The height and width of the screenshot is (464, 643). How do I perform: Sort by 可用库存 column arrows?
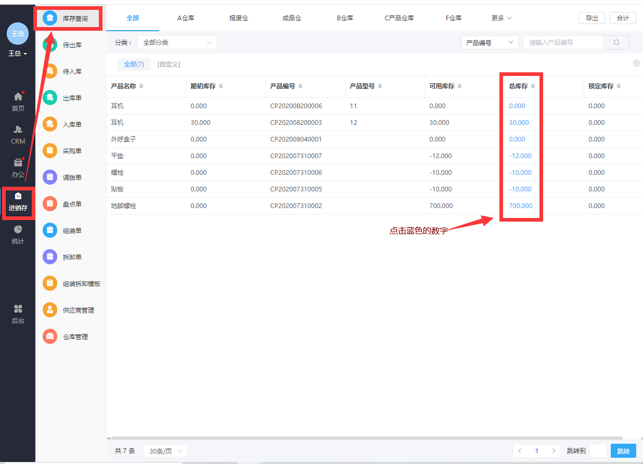(460, 86)
